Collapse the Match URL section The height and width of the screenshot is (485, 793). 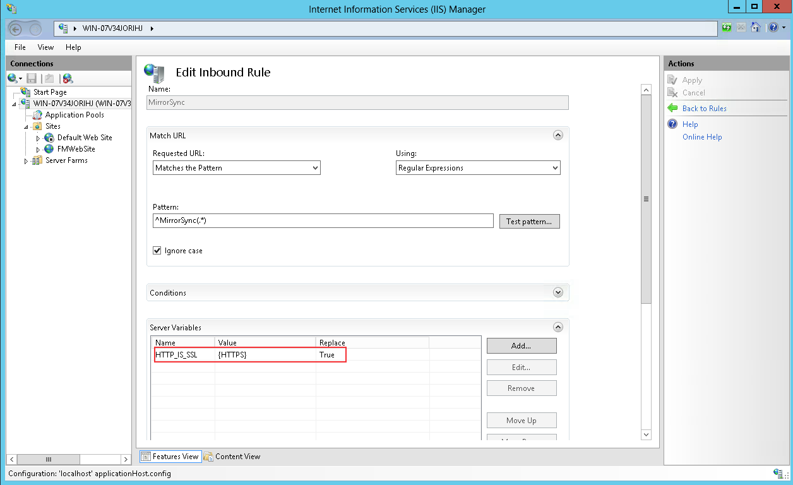coord(557,135)
